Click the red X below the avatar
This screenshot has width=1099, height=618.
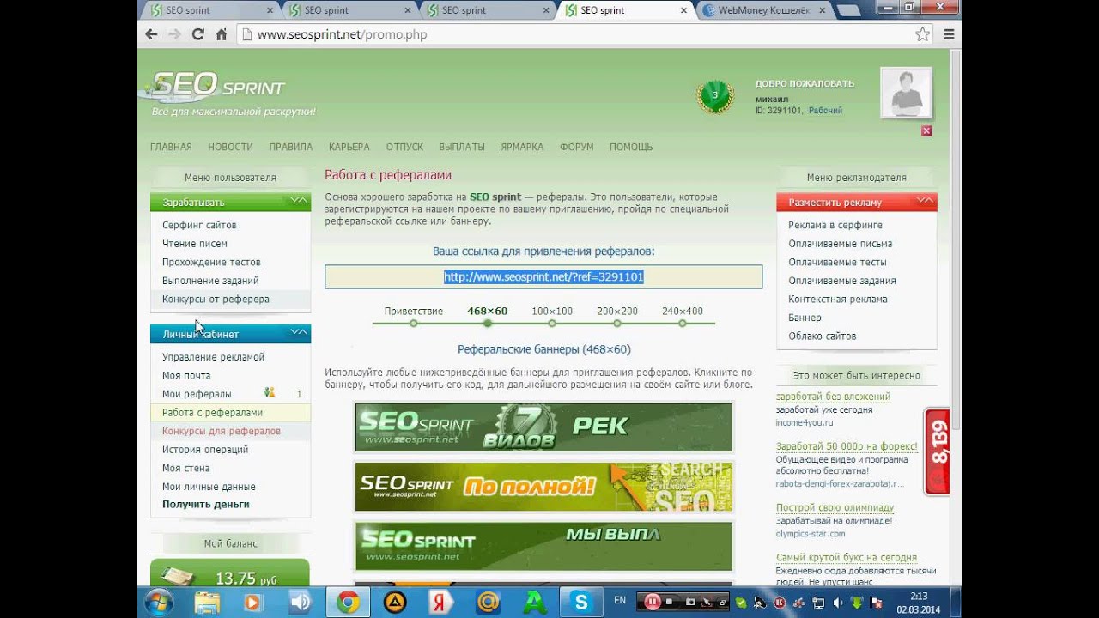pyautogui.click(x=926, y=130)
